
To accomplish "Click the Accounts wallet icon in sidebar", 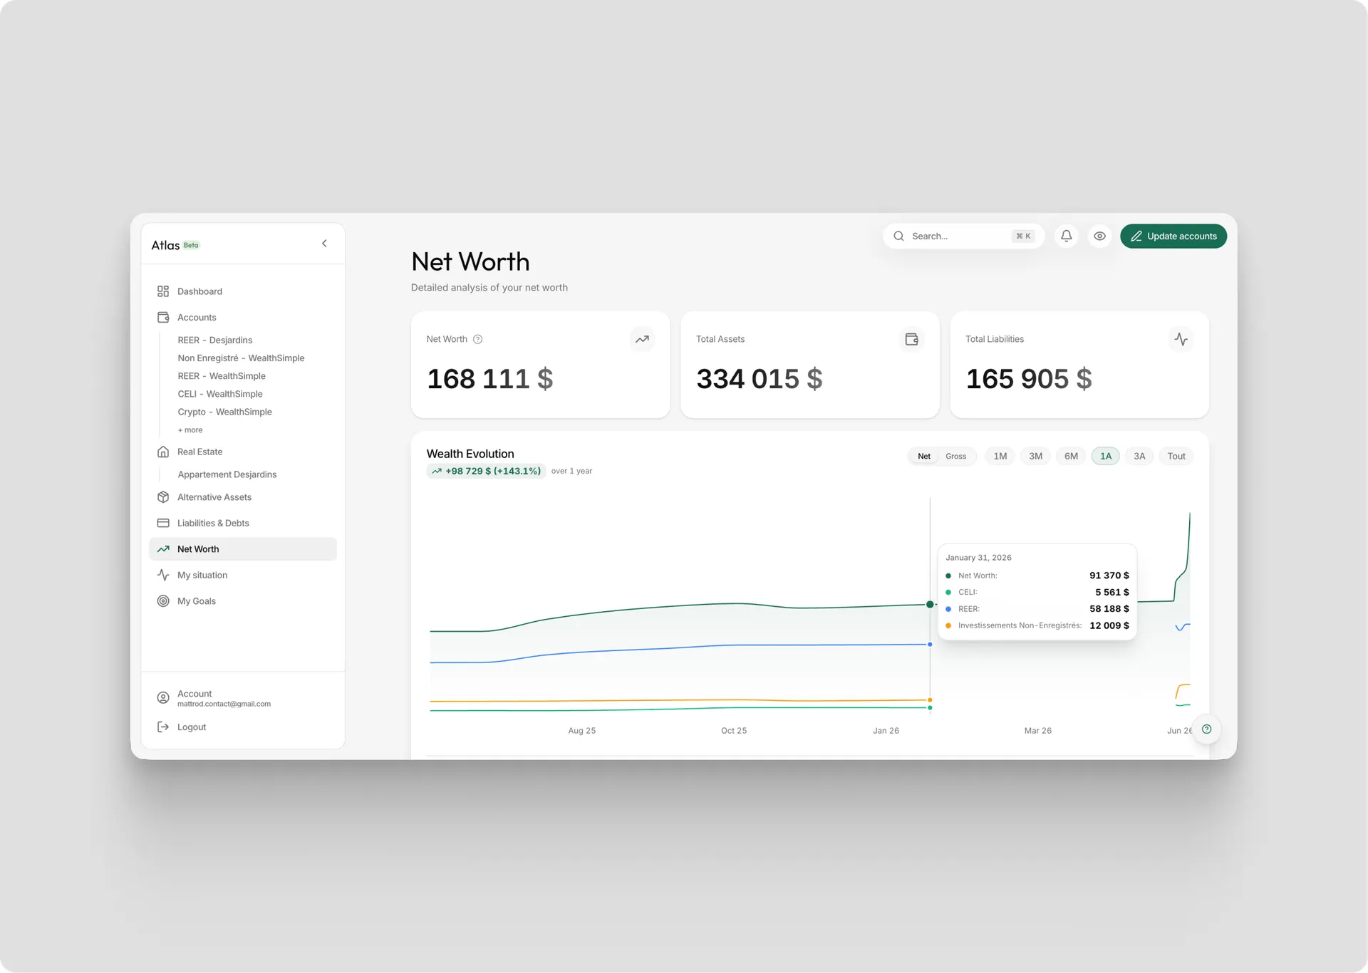I will pos(163,317).
